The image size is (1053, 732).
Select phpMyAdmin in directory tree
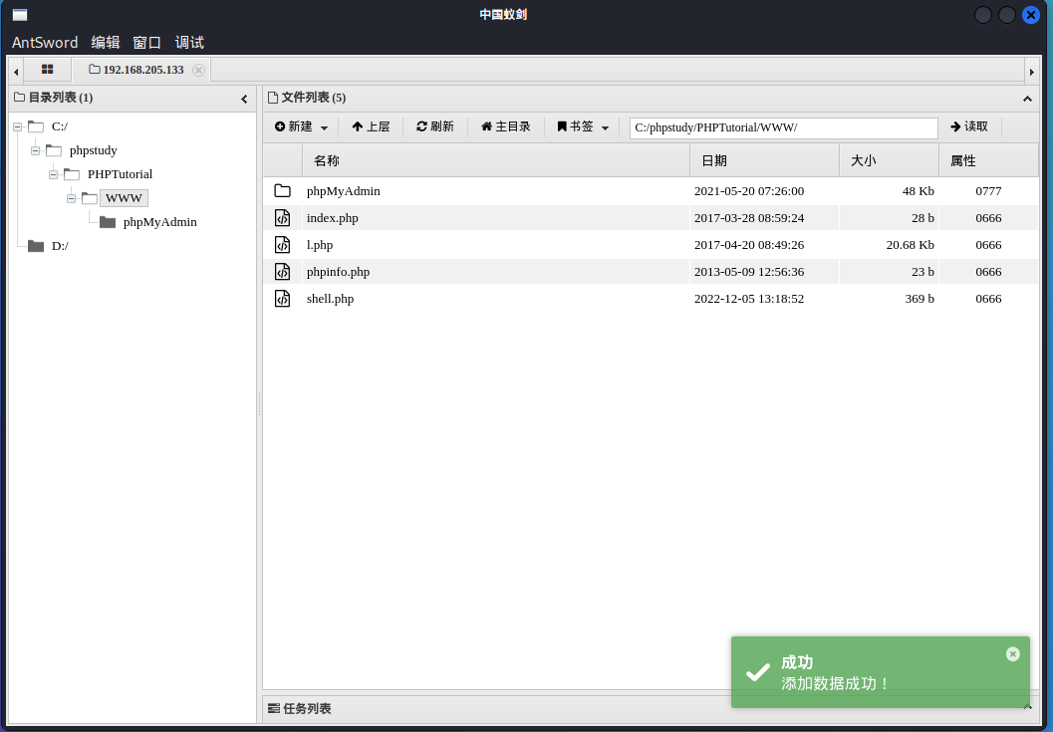click(x=159, y=222)
